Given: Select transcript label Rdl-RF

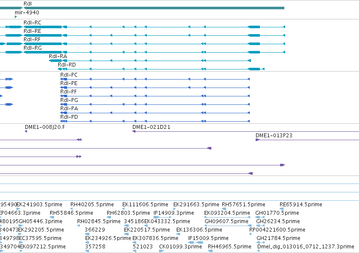Looking at the screenshot, I should (32, 40).
